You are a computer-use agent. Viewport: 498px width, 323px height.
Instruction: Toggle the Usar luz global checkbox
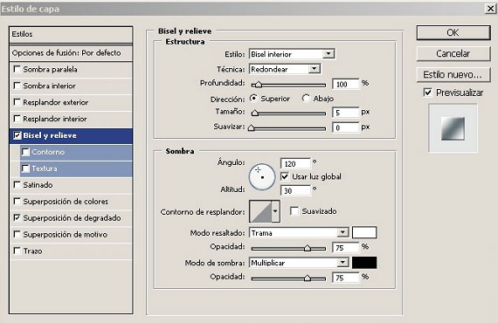(x=285, y=176)
